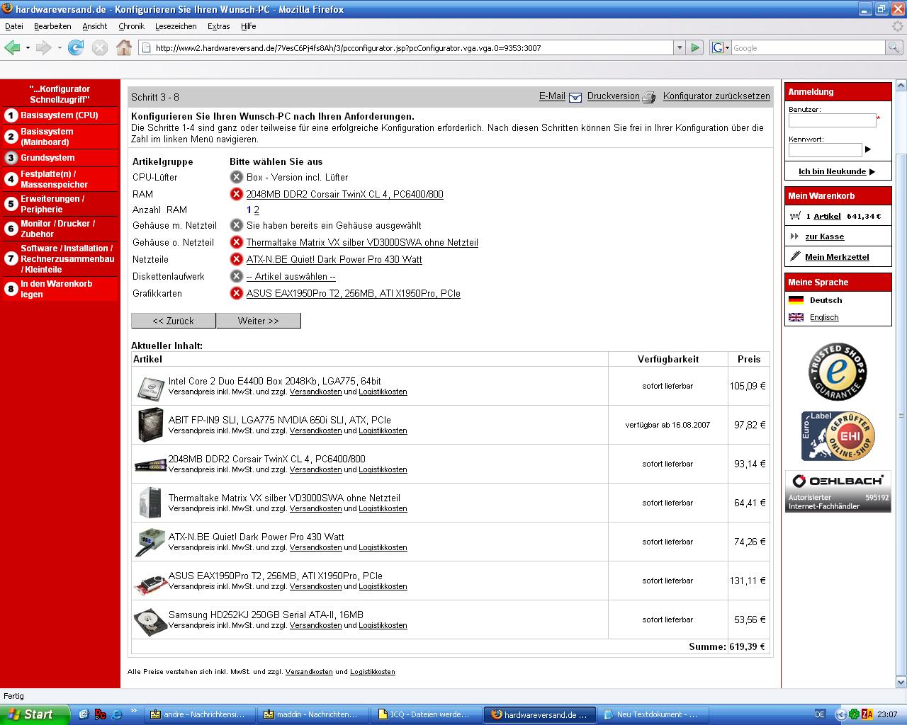Click the search magnifier icon
The width and height of the screenshot is (907, 725).
tap(894, 47)
